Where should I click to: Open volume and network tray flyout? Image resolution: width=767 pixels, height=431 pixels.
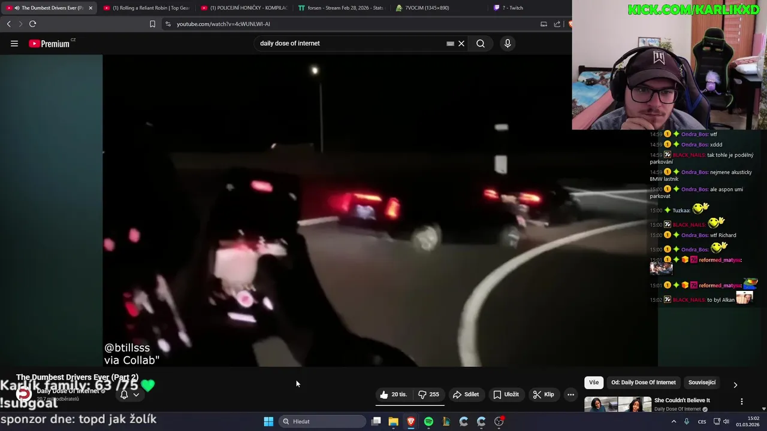(723, 421)
